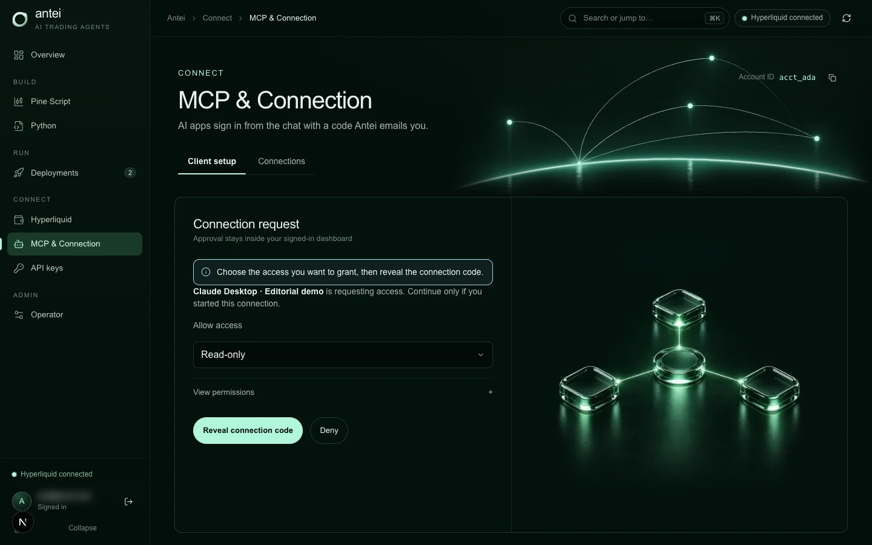This screenshot has height=545, width=872.
Task: Click the Python file icon
Action: pos(19,126)
